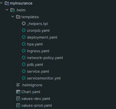Viewport: 116px width, 109px height.
Task: Click the servicemonitor.yml helm icon
Action: pyautogui.click(x=24, y=78)
